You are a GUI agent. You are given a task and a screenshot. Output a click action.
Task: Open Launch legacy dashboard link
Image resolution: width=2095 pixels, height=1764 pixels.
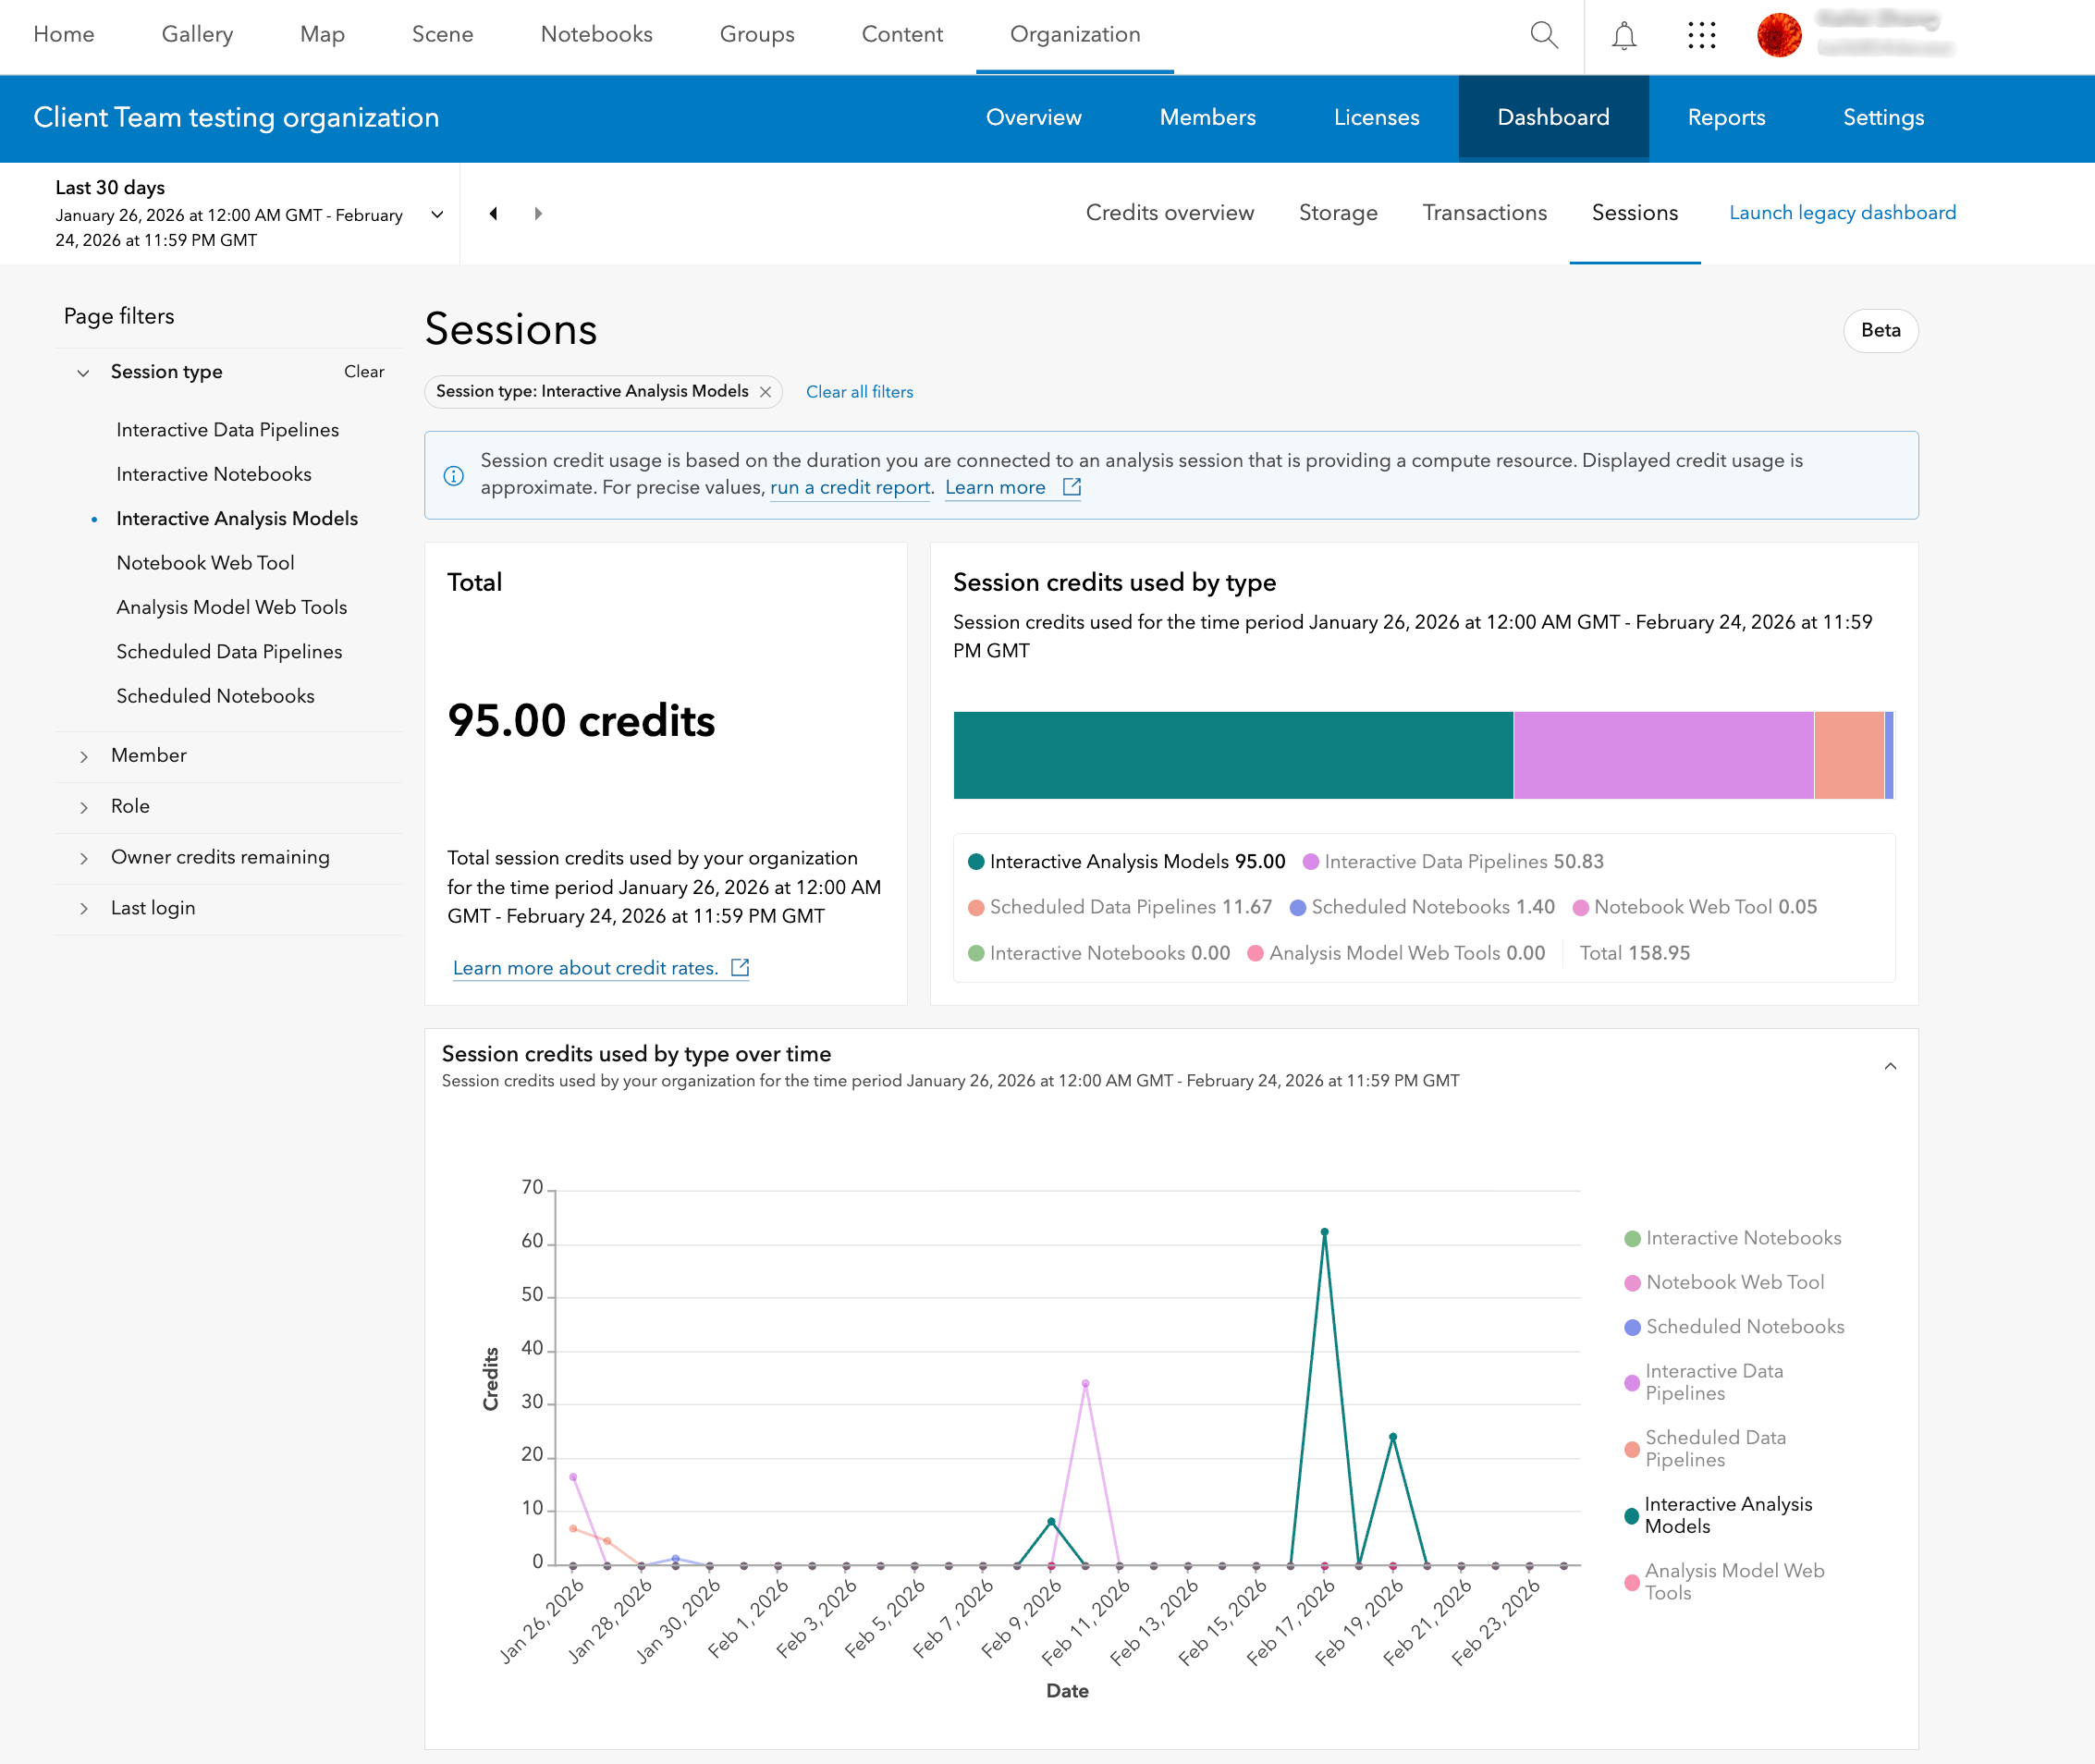click(1842, 213)
